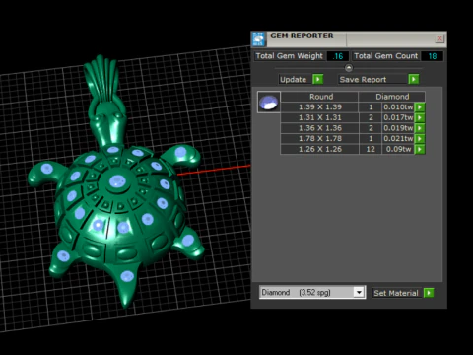This screenshot has width=473, height=355.
Task: Click green arrow for 1.31 X 1.31 row
Action: pyautogui.click(x=420, y=117)
